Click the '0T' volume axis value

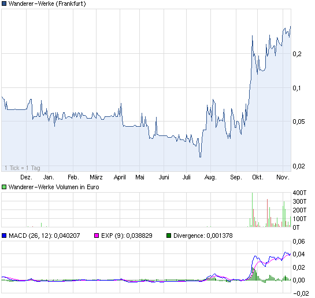coord(296,227)
